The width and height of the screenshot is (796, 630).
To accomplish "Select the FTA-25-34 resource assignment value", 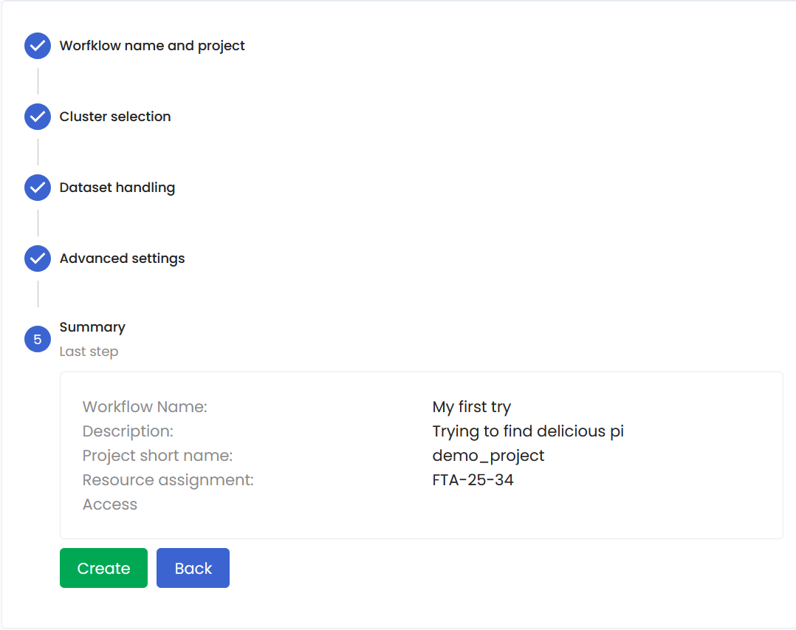I will (x=473, y=480).
